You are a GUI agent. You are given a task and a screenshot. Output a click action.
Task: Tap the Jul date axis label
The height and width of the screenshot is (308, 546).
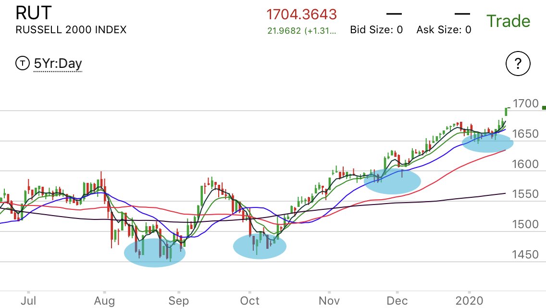pos(28,300)
